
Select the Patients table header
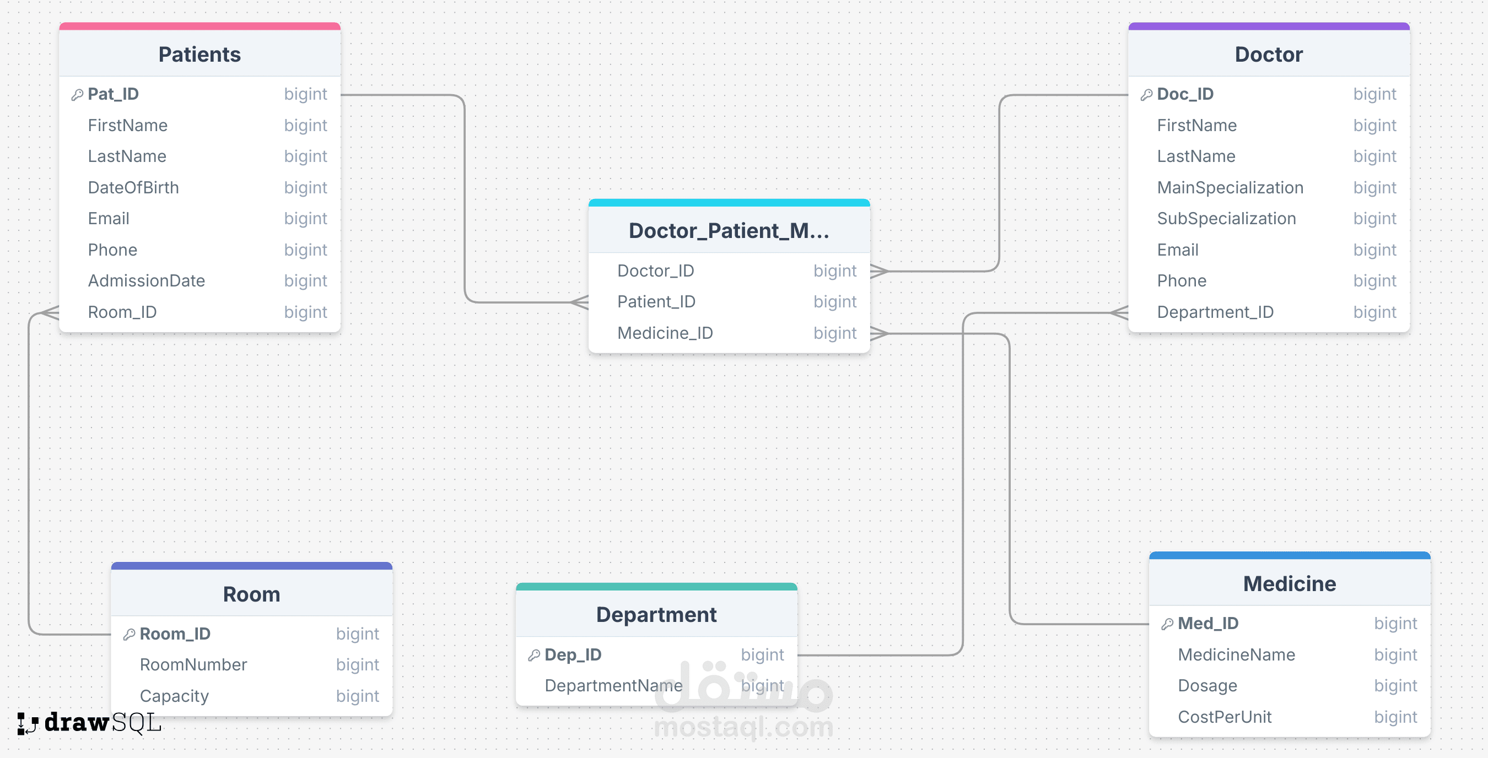(200, 55)
